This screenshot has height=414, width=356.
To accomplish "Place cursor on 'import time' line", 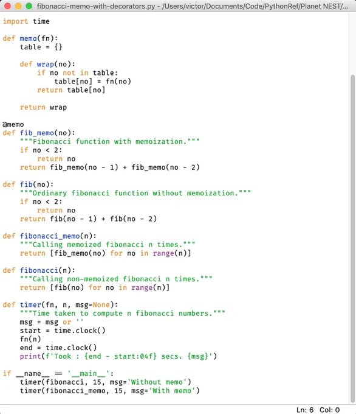I will coord(26,21).
